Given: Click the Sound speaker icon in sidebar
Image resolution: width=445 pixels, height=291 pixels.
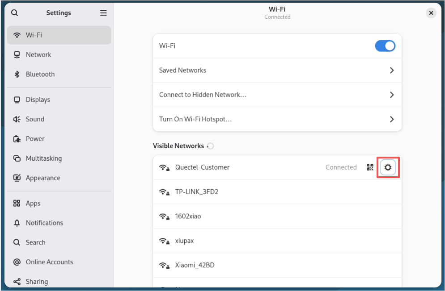Looking at the screenshot, I should [17, 119].
